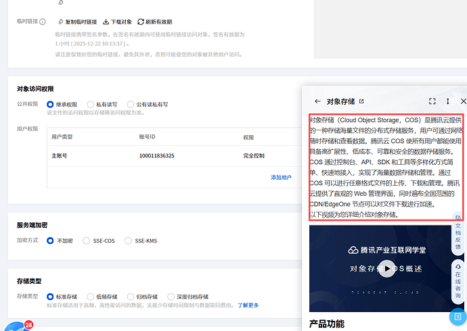Select 归档存储 storage type
Viewport: 467px width, 331px height.
(131, 297)
